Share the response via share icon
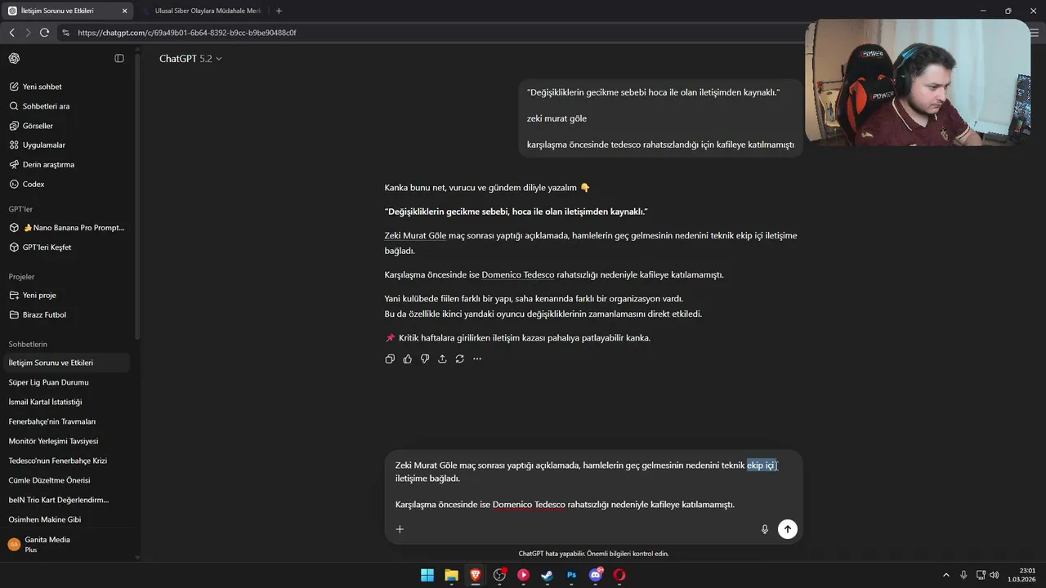The width and height of the screenshot is (1046, 588). click(x=442, y=359)
